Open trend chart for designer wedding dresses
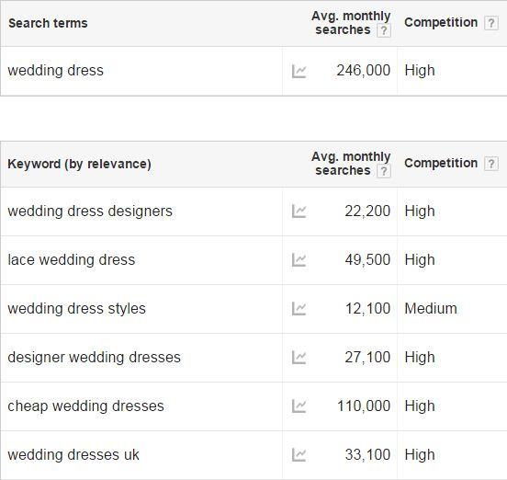This screenshot has width=507, height=480. pos(299,358)
